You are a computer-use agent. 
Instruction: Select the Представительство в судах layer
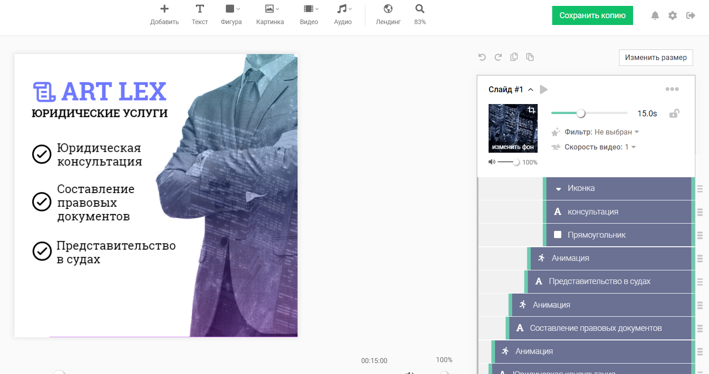[609, 281]
